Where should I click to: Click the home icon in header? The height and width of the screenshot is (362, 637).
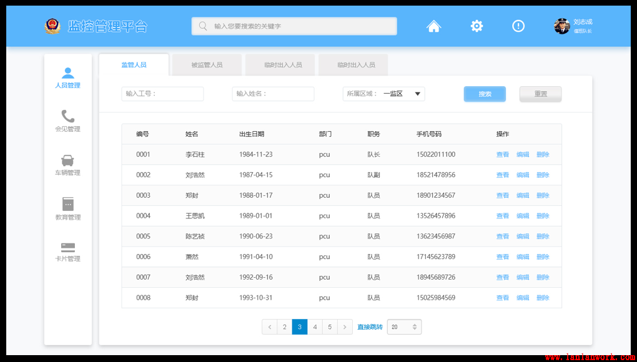[x=433, y=26]
